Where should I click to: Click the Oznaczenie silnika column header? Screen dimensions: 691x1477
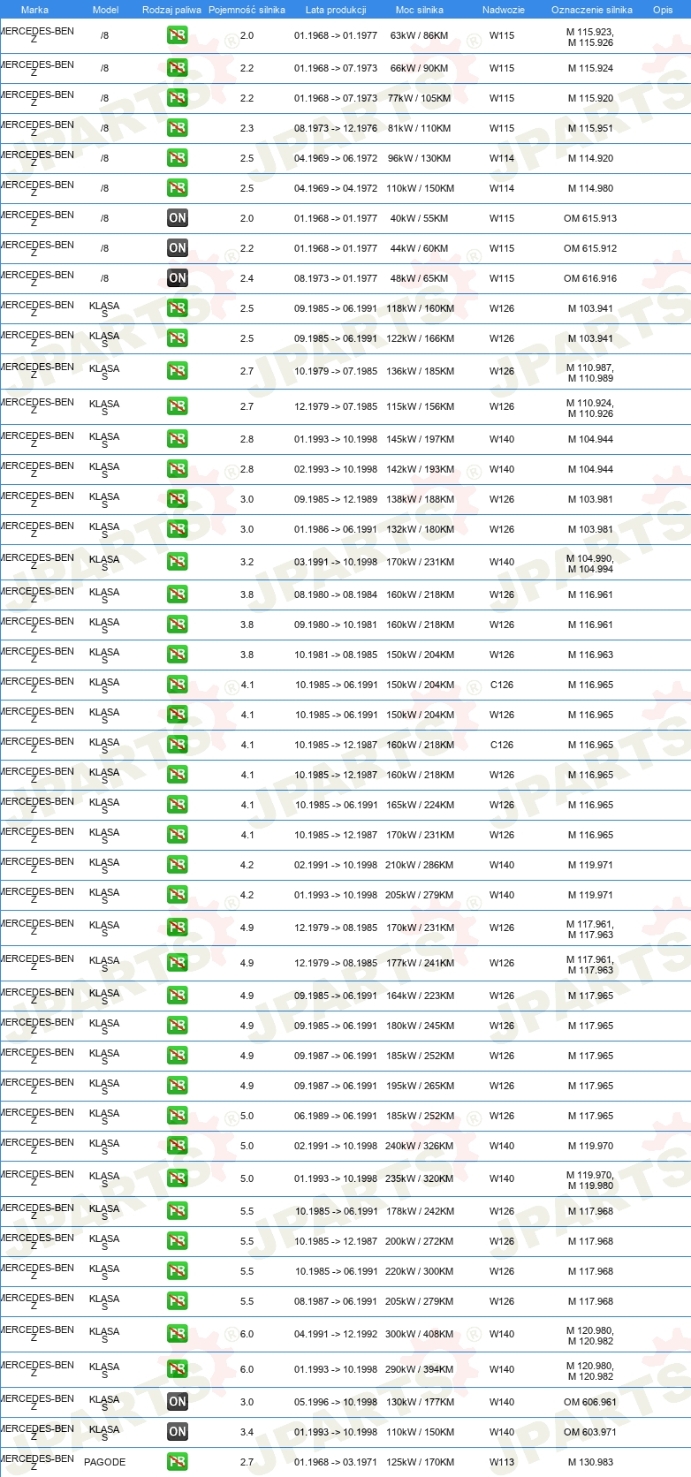click(x=591, y=10)
